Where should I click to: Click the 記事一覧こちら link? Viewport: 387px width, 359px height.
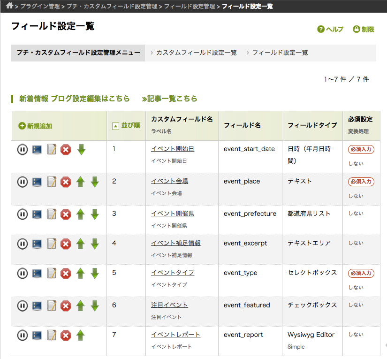170,99
